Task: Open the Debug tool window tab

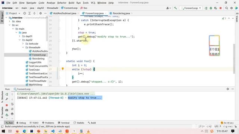Action: [x=21, y=123]
